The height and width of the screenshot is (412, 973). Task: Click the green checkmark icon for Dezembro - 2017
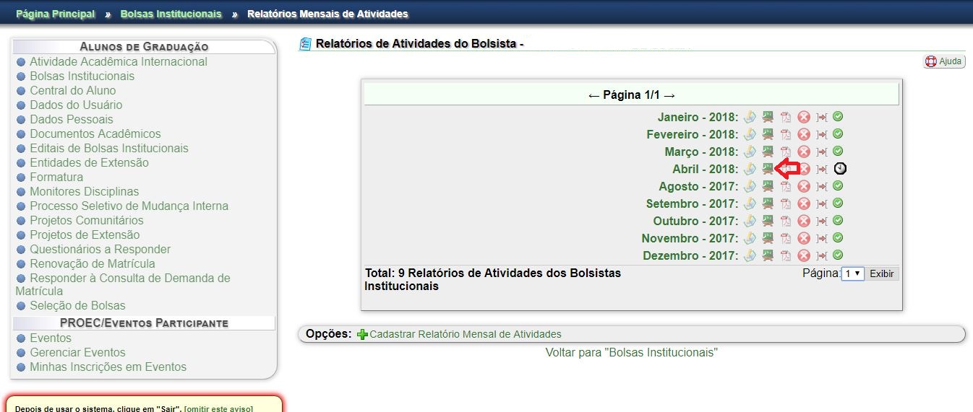point(838,255)
